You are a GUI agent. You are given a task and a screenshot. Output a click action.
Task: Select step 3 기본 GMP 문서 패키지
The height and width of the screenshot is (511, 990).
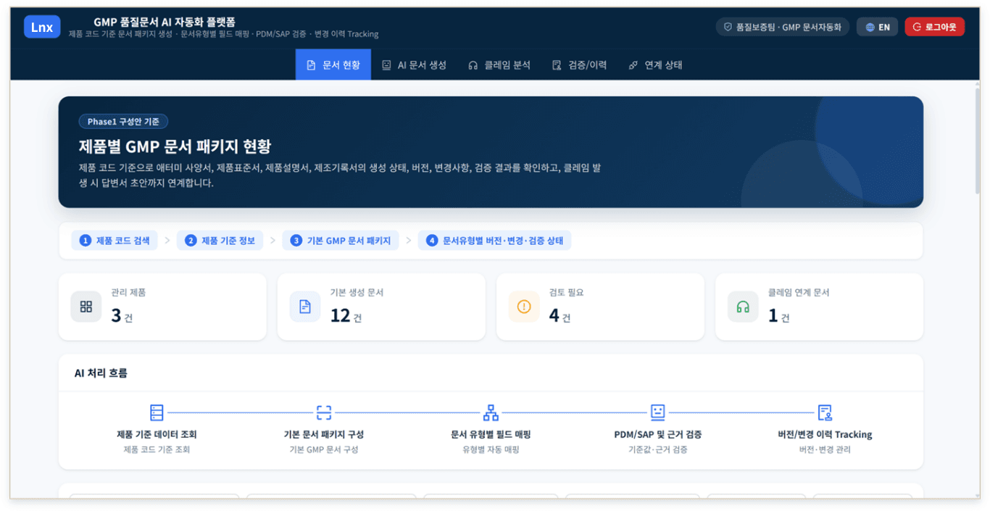point(341,241)
